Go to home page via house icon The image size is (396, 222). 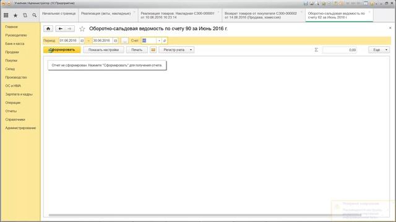coord(48,29)
